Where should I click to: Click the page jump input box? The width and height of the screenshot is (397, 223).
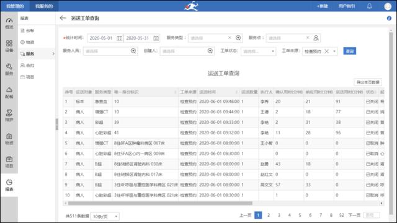(372, 215)
